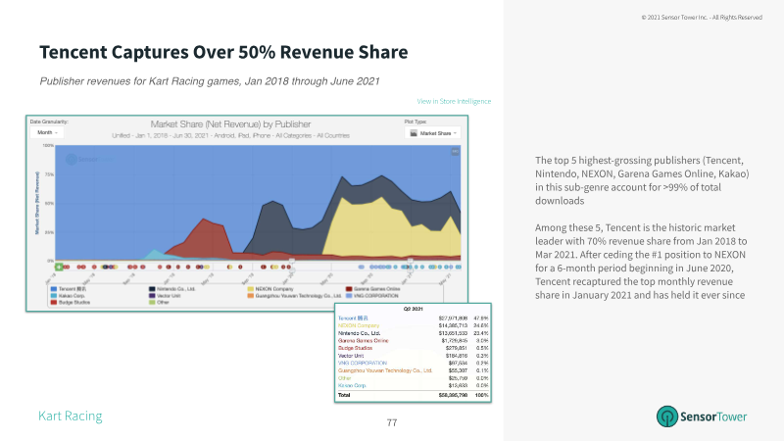
Task: Click the Vector Unit legend item
Action: click(165, 296)
